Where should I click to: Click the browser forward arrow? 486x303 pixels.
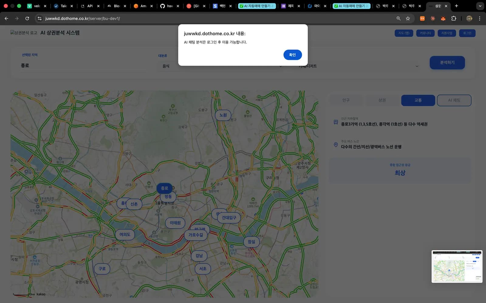pos(17,18)
